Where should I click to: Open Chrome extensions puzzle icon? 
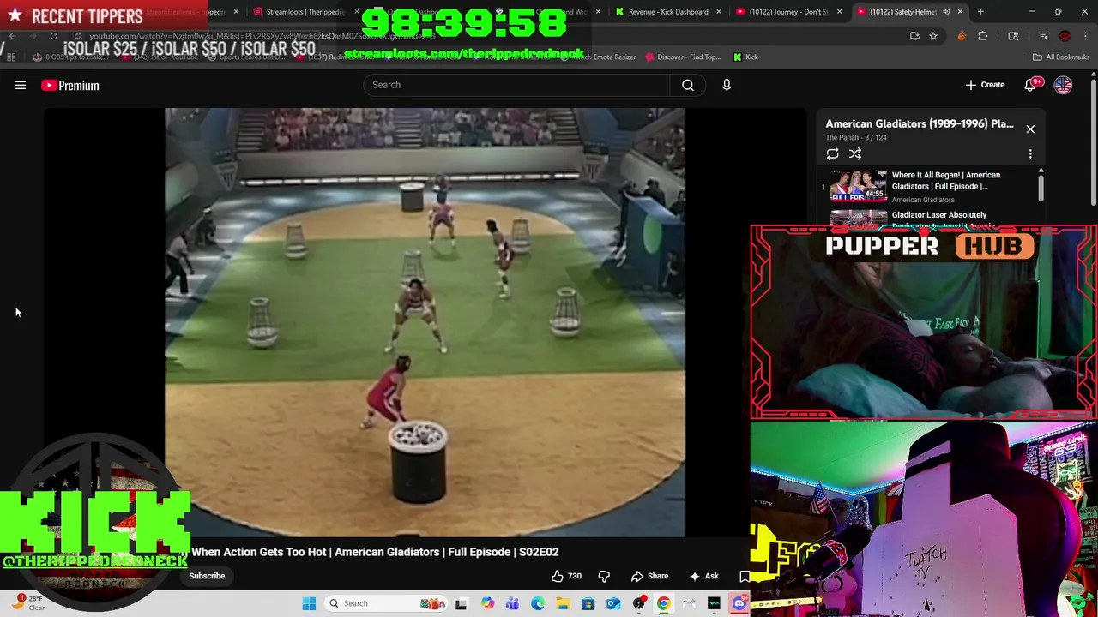pos(983,36)
